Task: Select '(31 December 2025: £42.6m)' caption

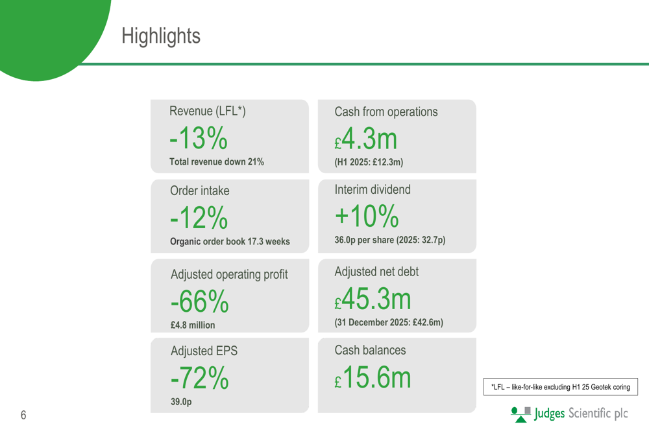Action: tap(389, 322)
